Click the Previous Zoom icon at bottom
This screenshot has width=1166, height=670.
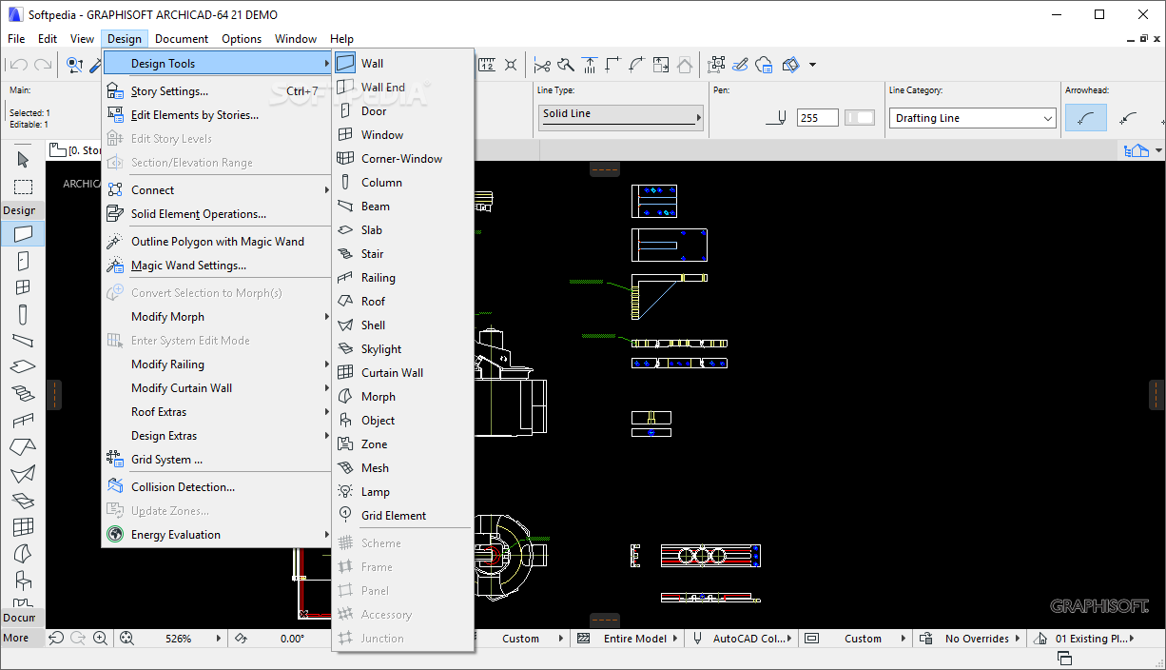(x=56, y=639)
